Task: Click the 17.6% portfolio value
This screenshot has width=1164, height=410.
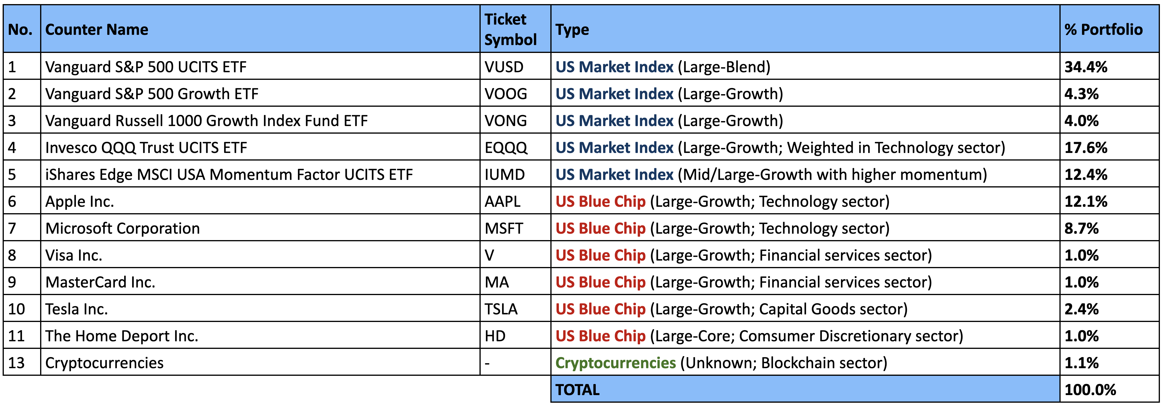Action: pyautogui.click(x=1086, y=148)
